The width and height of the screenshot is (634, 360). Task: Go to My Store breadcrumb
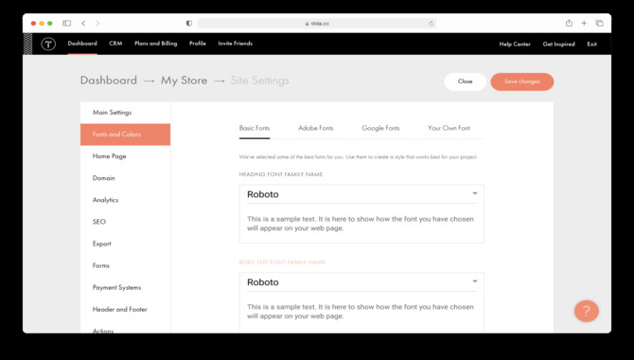pyautogui.click(x=184, y=81)
